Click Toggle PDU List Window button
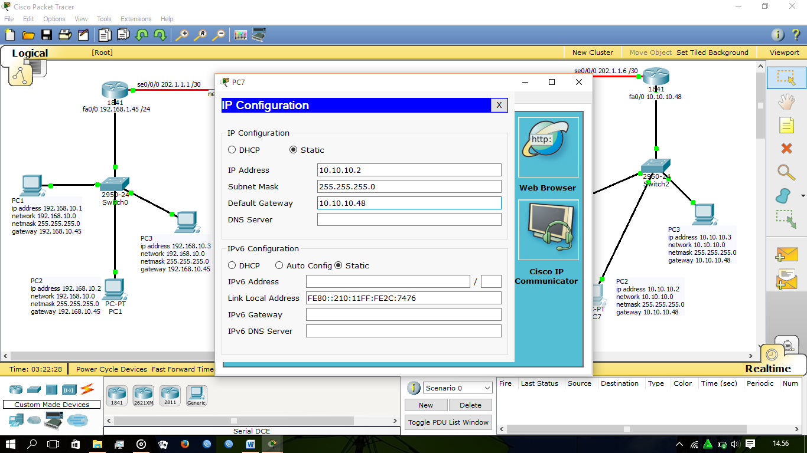The image size is (807, 453). click(x=448, y=422)
